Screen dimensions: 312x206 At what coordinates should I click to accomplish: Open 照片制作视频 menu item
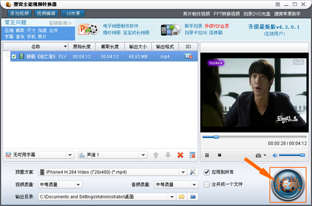coord(197,14)
